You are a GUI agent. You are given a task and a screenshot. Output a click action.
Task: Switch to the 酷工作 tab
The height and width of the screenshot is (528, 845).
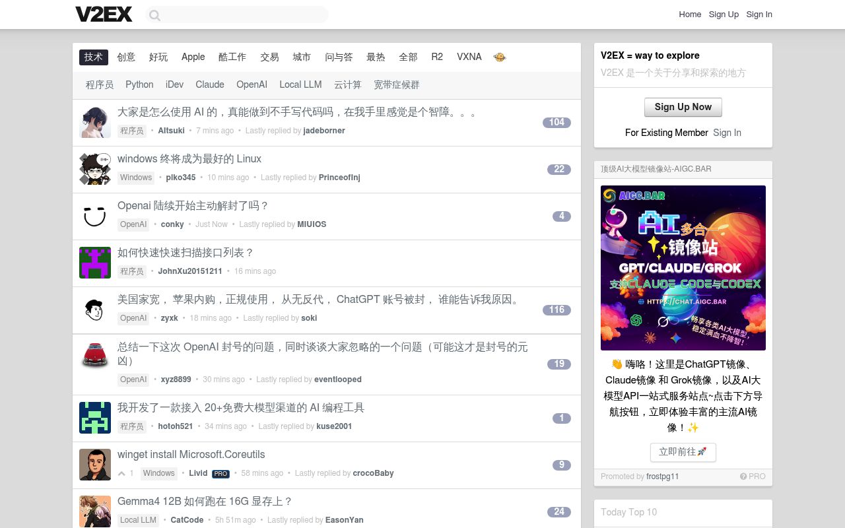pyautogui.click(x=232, y=57)
